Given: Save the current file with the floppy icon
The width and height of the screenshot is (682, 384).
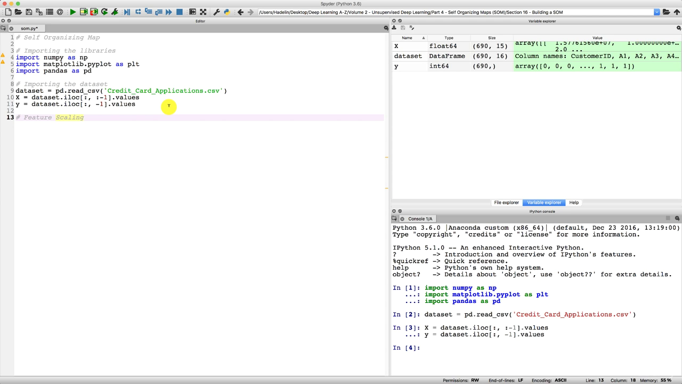Looking at the screenshot, I should [x=29, y=12].
